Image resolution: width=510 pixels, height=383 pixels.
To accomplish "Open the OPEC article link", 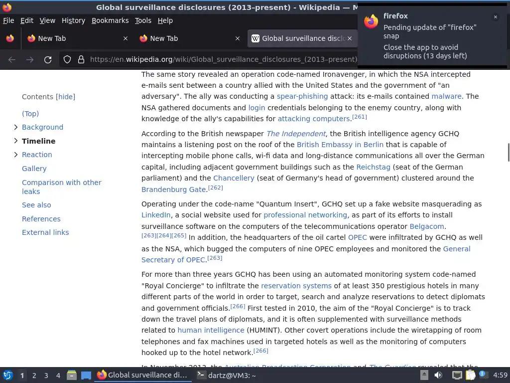I will pos(357,237).
